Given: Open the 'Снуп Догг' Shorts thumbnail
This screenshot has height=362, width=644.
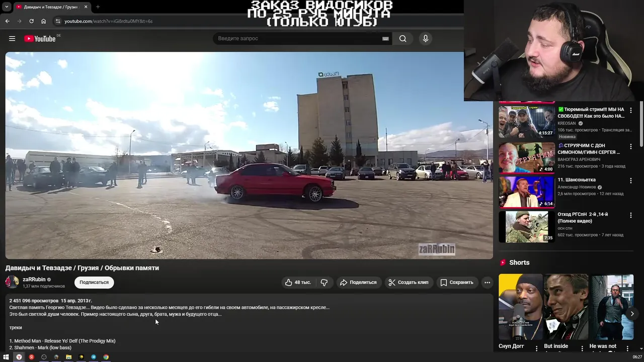Looking at the screenshot, I should [x=520, y=307].
